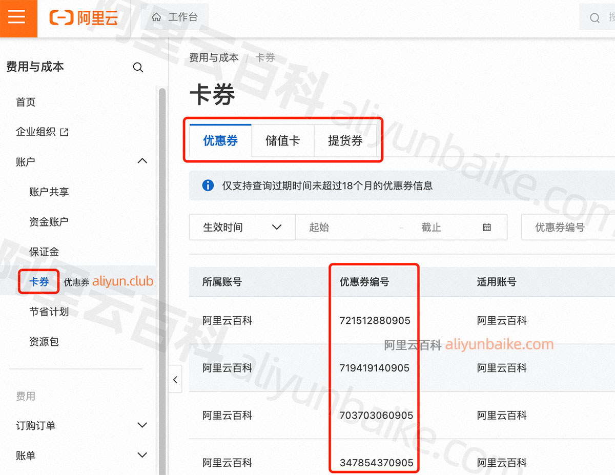The height and width of the screenshot is (475, 615).
Task: Switch to the 优惠券 tab
Action: click(220, 141)
